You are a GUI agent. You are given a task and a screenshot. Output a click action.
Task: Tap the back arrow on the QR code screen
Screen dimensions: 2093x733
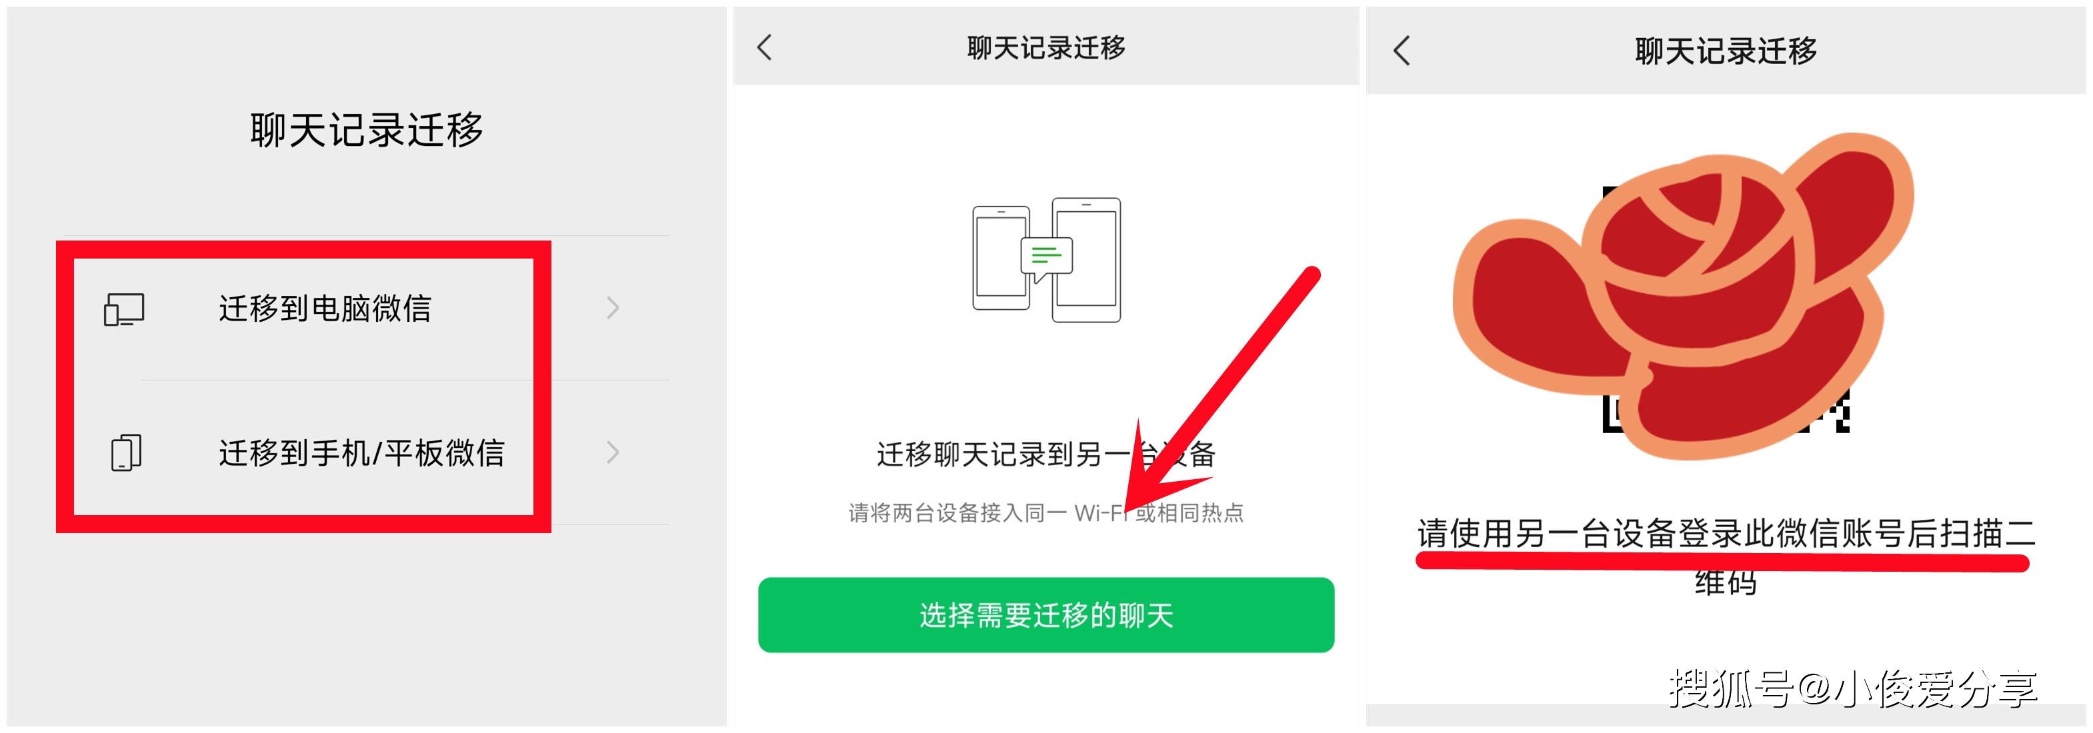(1402, 51)
